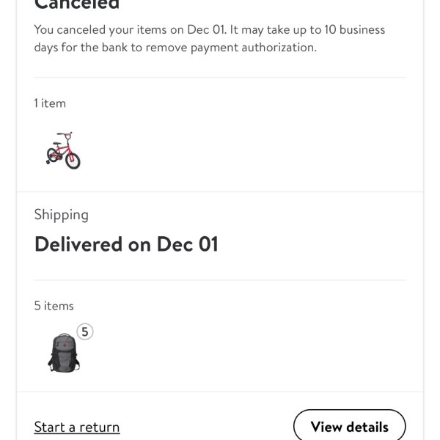Open the gray backpack item image
Image resolution: width=440 pixels, height=440 pixels.
(x=64, y=353)
